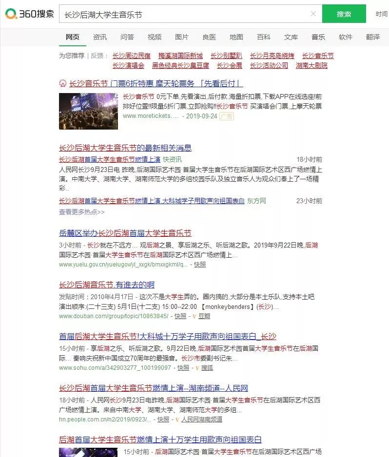Open suggested search 湖南大剧院
The image size is (389, 457).
coord(311,65)
